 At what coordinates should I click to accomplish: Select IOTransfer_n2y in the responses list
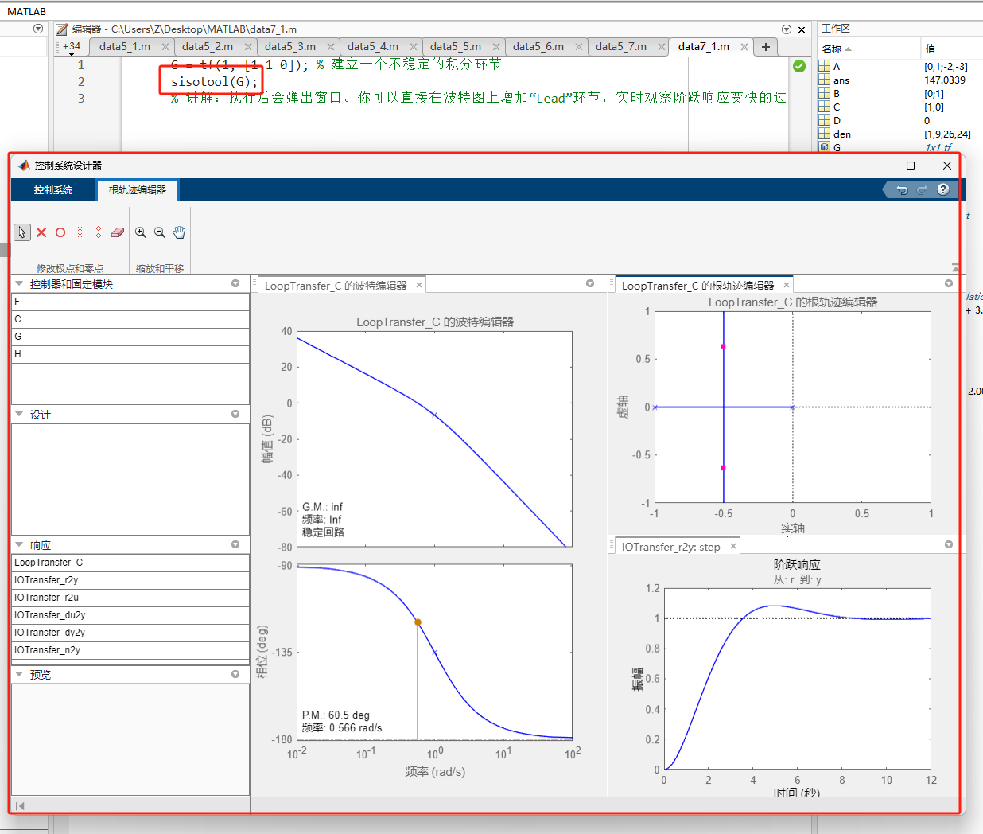pos(130,650)
